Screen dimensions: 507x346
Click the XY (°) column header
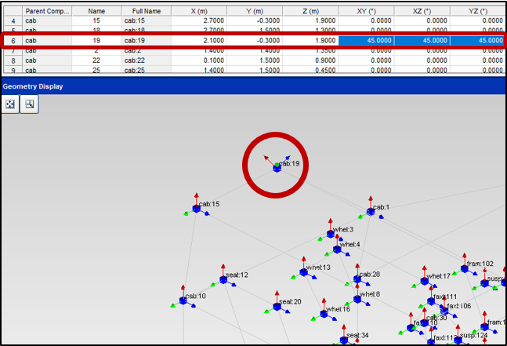click(367, 11)
